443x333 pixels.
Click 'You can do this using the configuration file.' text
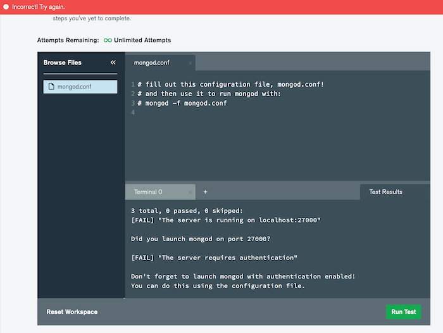point(218,286)
